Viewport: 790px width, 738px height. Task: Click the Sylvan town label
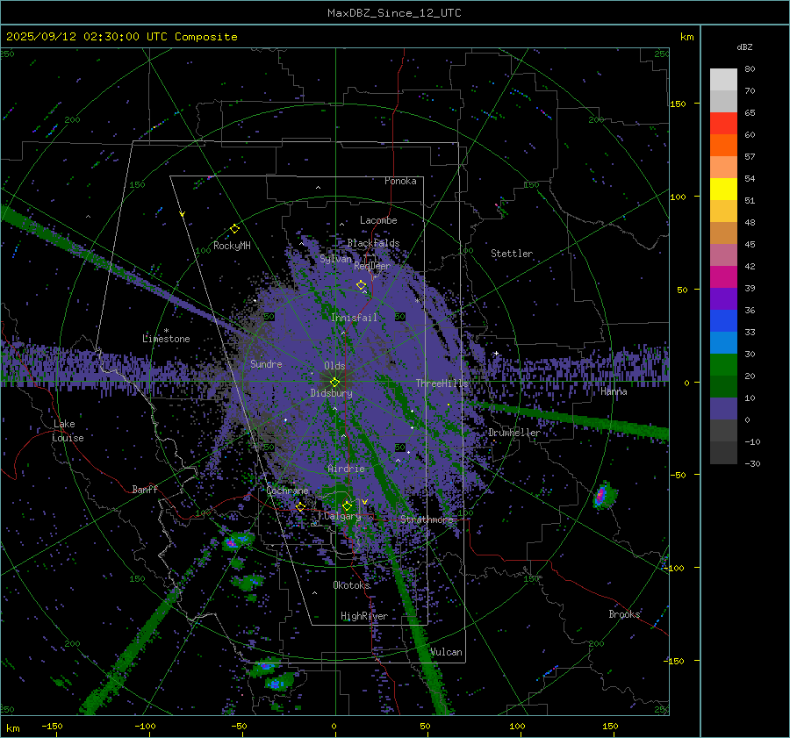coord(336,259)
